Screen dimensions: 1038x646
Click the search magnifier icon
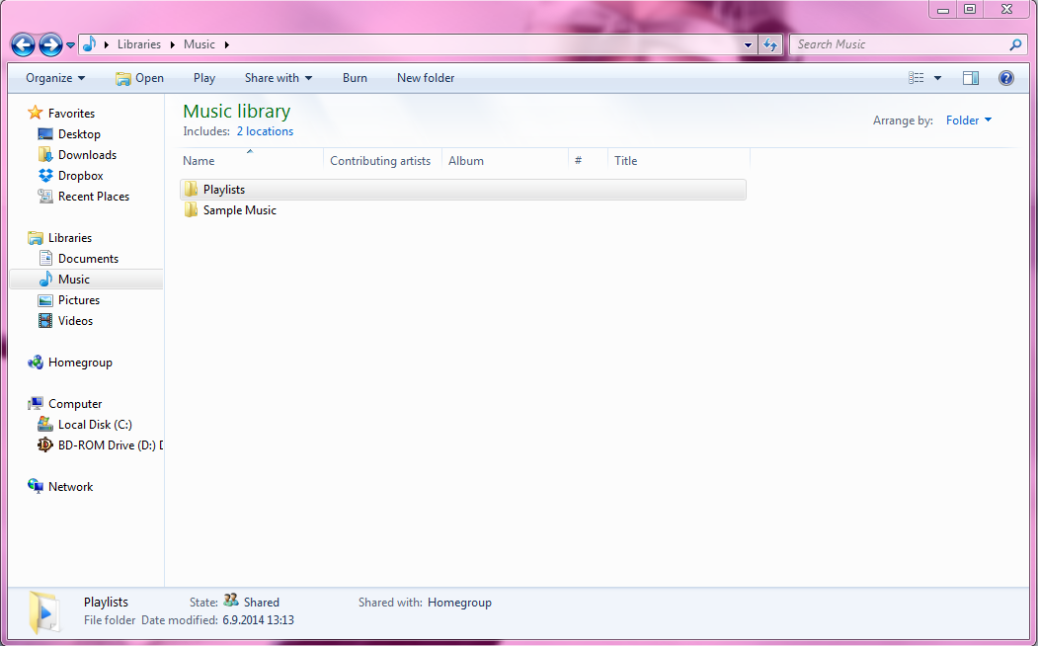1015,44
